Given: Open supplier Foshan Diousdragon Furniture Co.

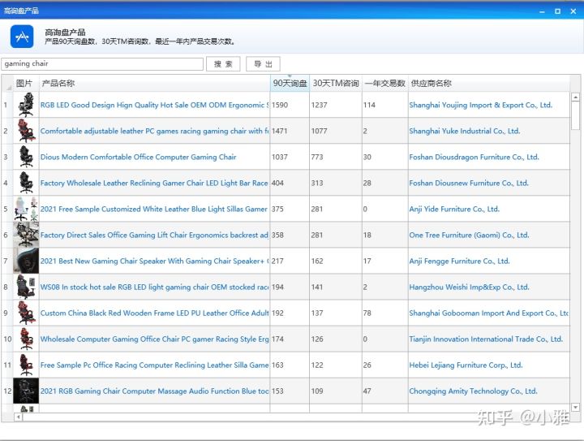Looking at the screenshot, I should 474,157.
